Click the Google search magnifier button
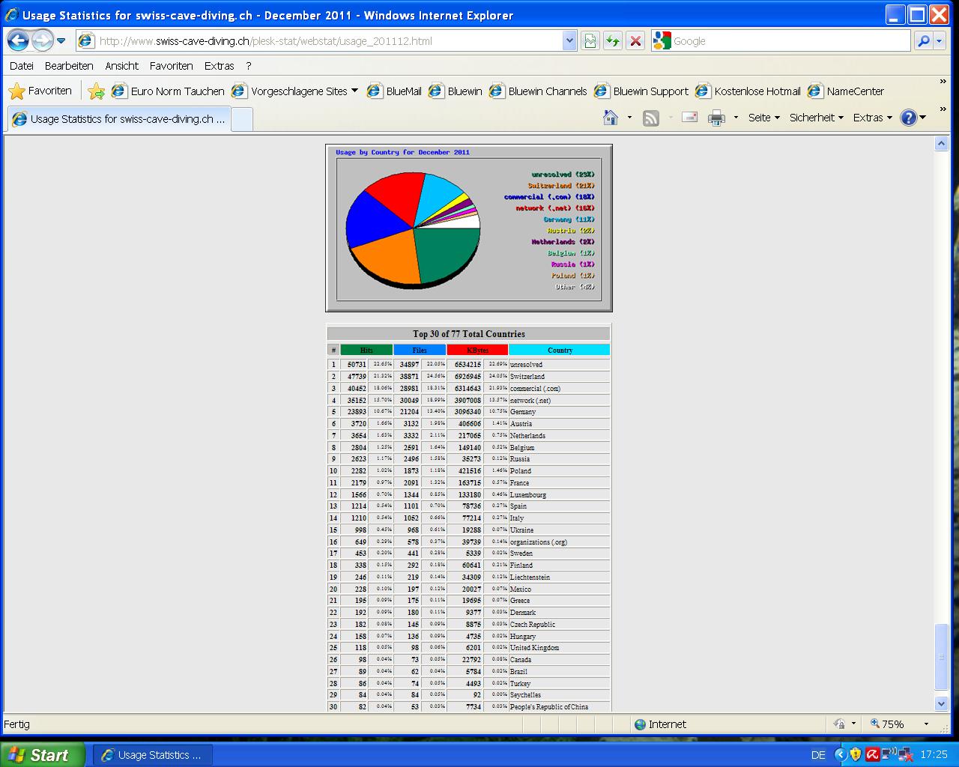The height and width of the screenshot is (767, 959). (923, 41)
